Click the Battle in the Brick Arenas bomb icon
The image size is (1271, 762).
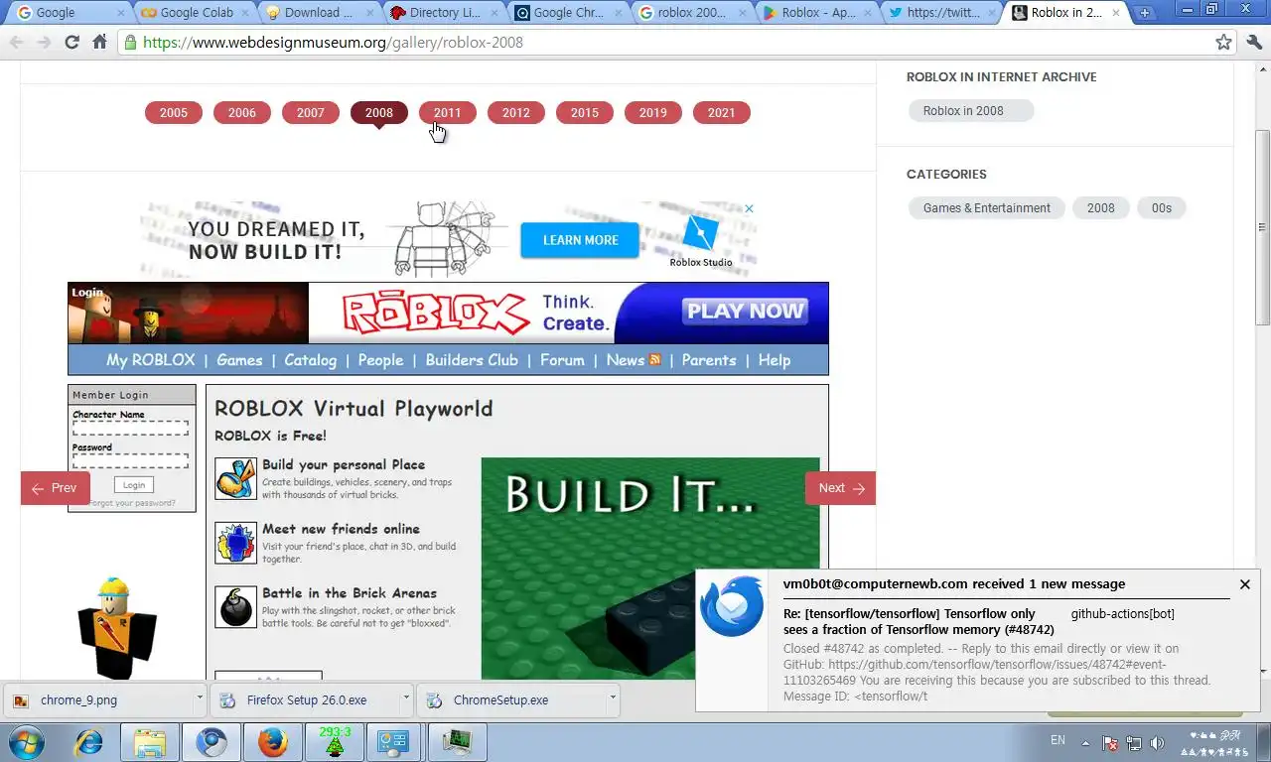pyautogui.click(x=235, y=606)
